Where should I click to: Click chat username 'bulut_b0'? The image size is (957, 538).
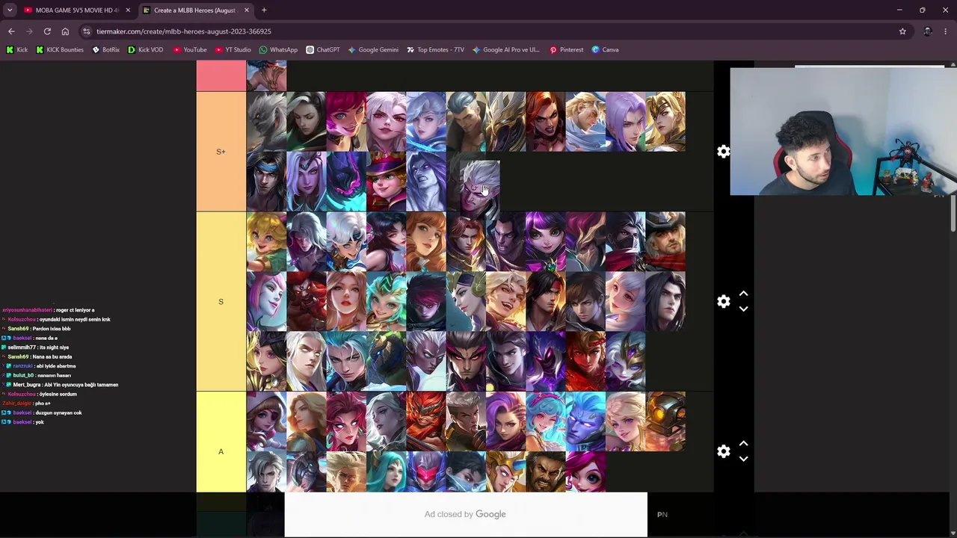tap(23, 375)
